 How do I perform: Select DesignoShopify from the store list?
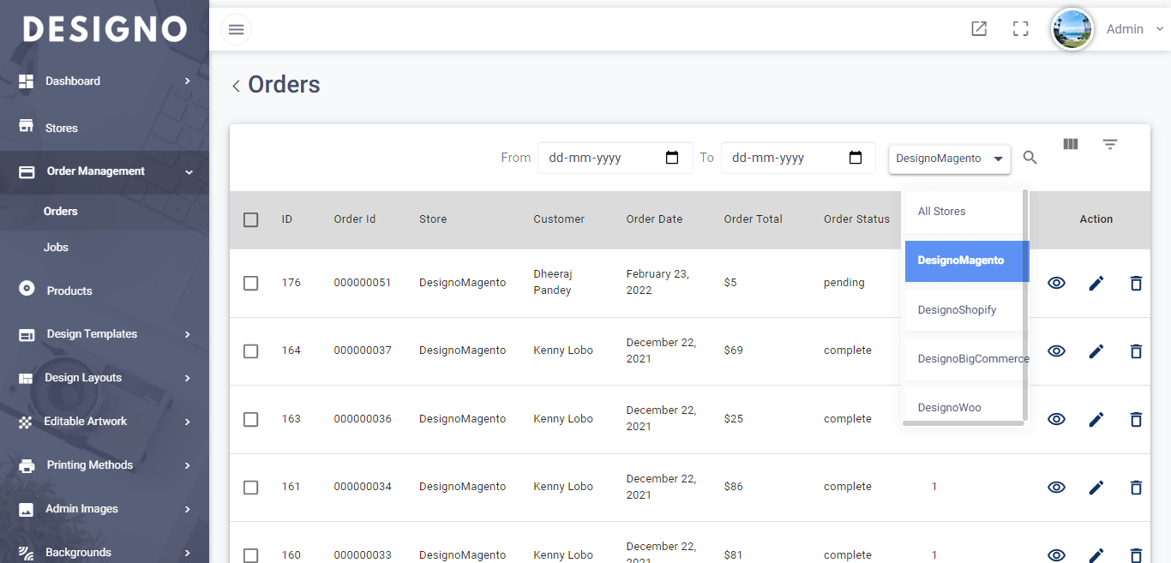click(x=955, y=309)
